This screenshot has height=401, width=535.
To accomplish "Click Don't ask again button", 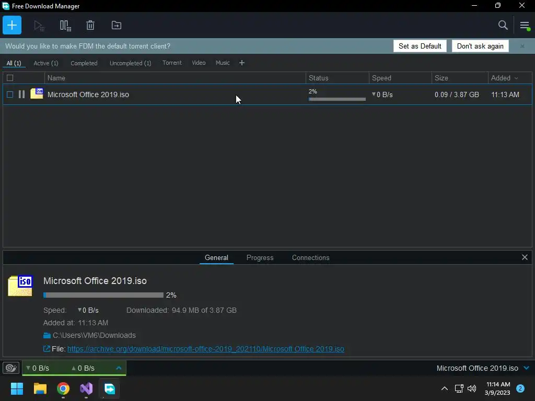I will pyautogui.click(x=480, y=46).
